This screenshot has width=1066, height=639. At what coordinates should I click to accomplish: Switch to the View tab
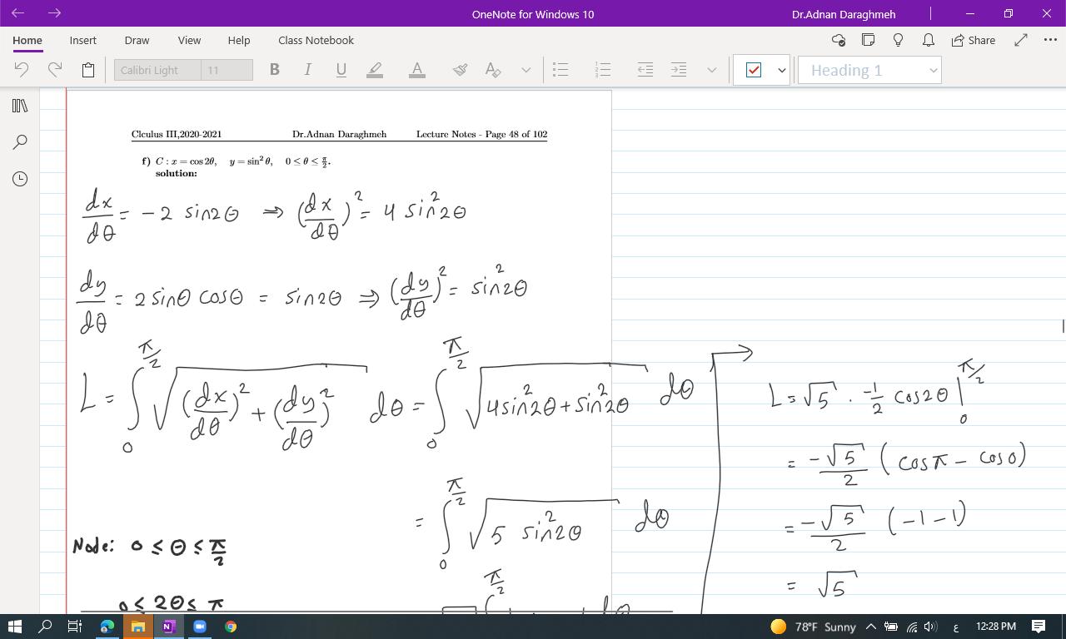[x=189, y=40]
